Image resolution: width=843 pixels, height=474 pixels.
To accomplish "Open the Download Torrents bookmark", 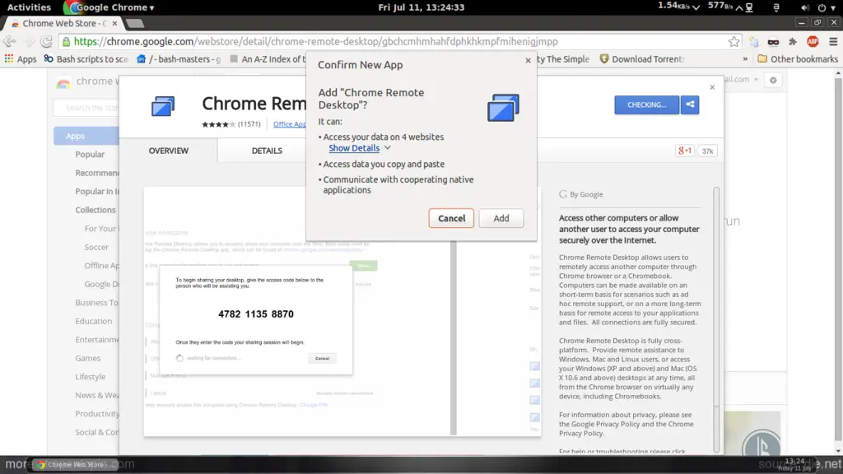I will (x=642, y=59).
